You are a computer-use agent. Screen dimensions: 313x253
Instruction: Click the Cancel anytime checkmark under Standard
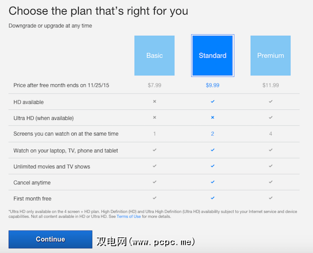click(x=212, y=182)
